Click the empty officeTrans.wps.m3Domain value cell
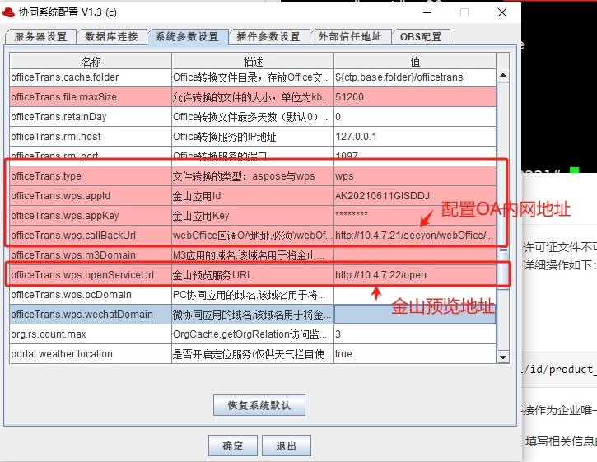Viewport: 597px width, 462px height. click(415, 255)
